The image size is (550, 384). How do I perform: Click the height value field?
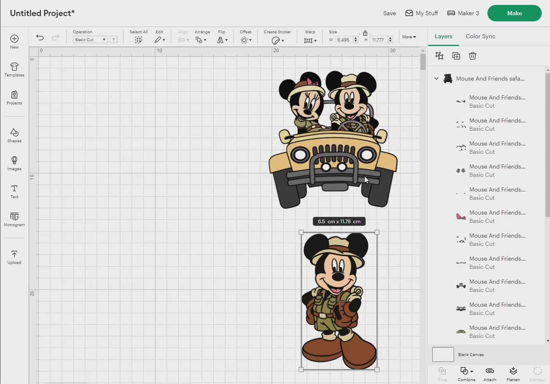[x=378, y=40]
